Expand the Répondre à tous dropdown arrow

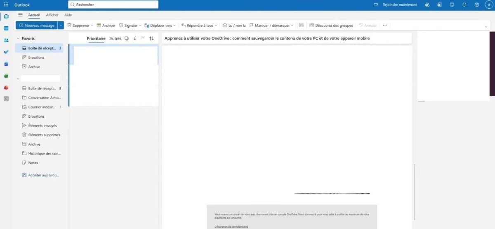[x=216, y=25]
